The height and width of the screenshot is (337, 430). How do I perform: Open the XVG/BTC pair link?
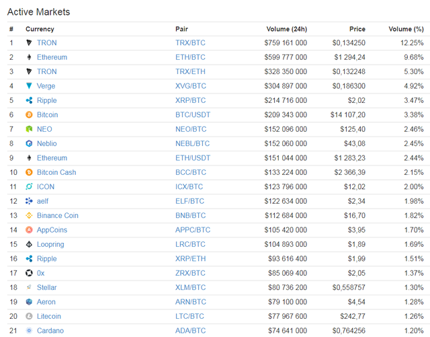pyautogui.click(x=191, y=86)
